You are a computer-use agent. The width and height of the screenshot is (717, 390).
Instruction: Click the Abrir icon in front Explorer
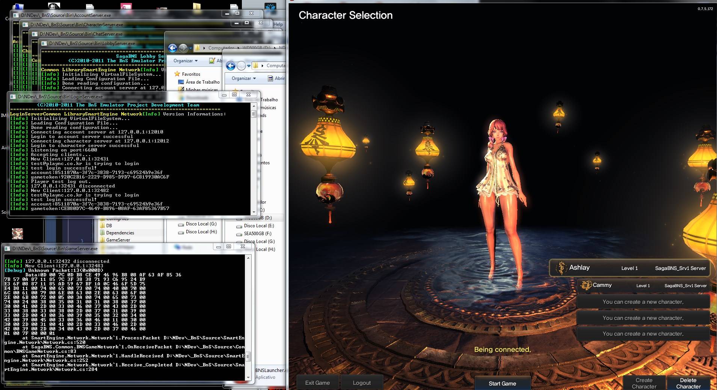[x=270, y=78]
